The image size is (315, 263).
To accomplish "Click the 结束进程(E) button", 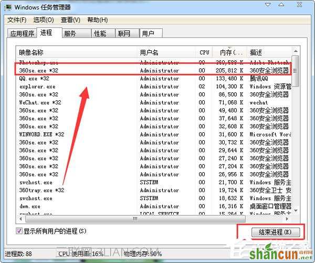I will [x=276, y=232].
